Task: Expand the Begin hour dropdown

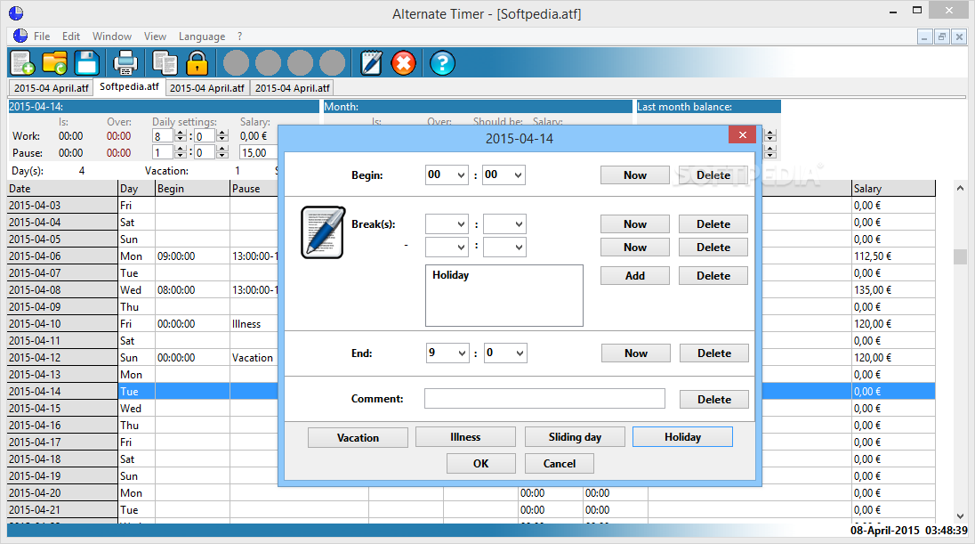Action: (462, 175)
